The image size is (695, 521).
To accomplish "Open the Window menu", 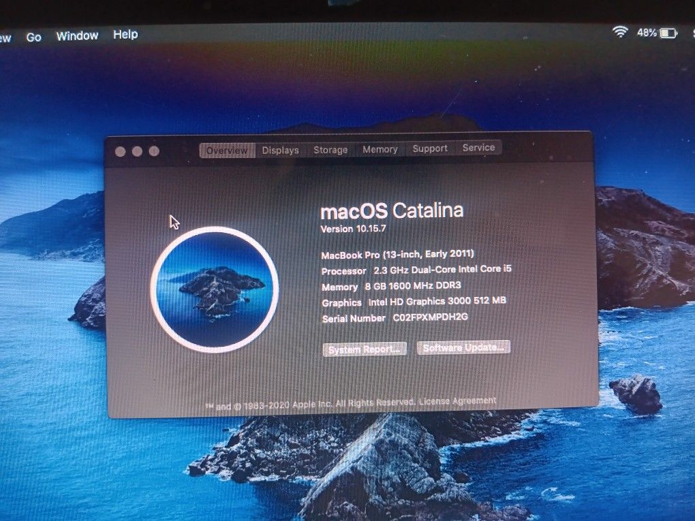I will pyautogui.click(x=77, y=36).
